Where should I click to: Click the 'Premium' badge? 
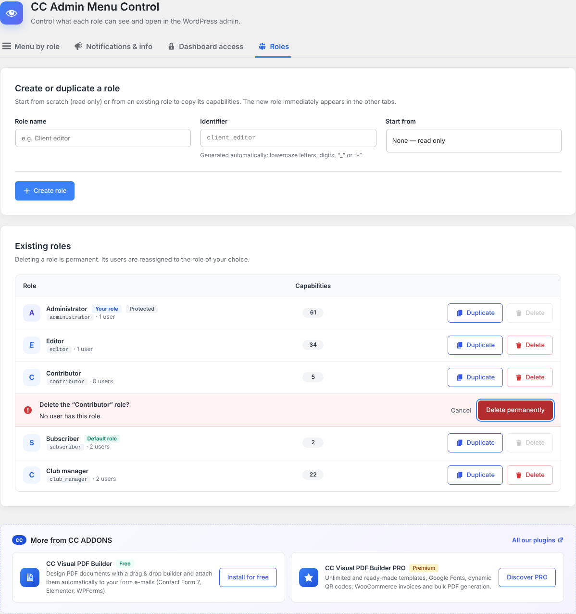[424, 568]
